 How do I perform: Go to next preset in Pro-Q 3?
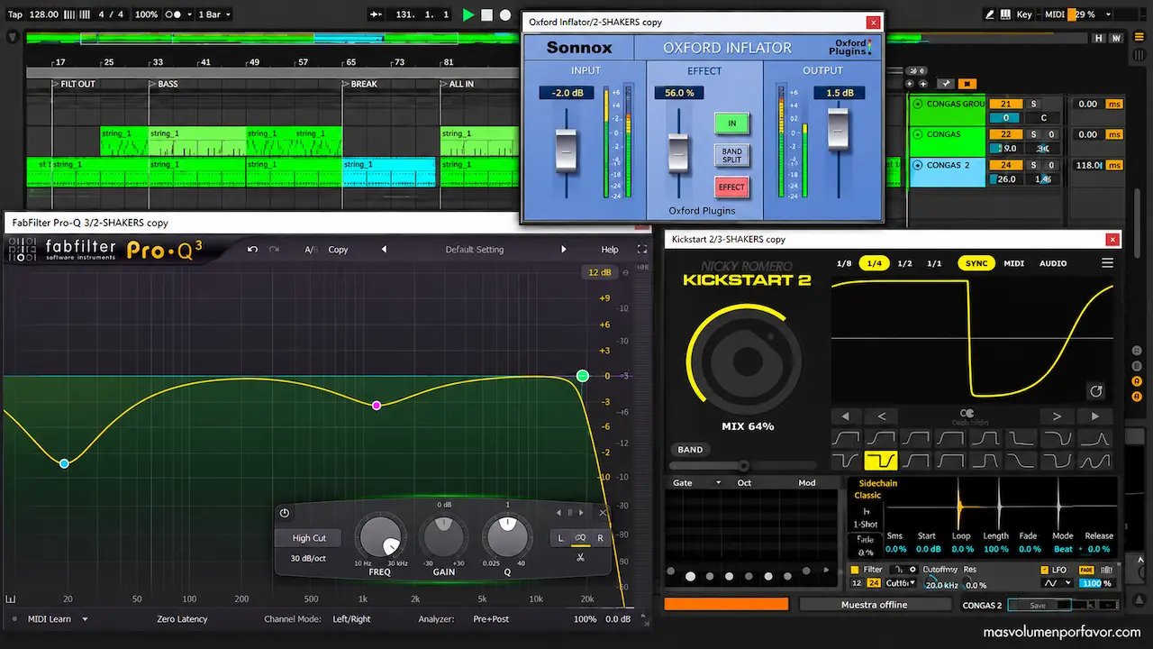click(564, 250)
